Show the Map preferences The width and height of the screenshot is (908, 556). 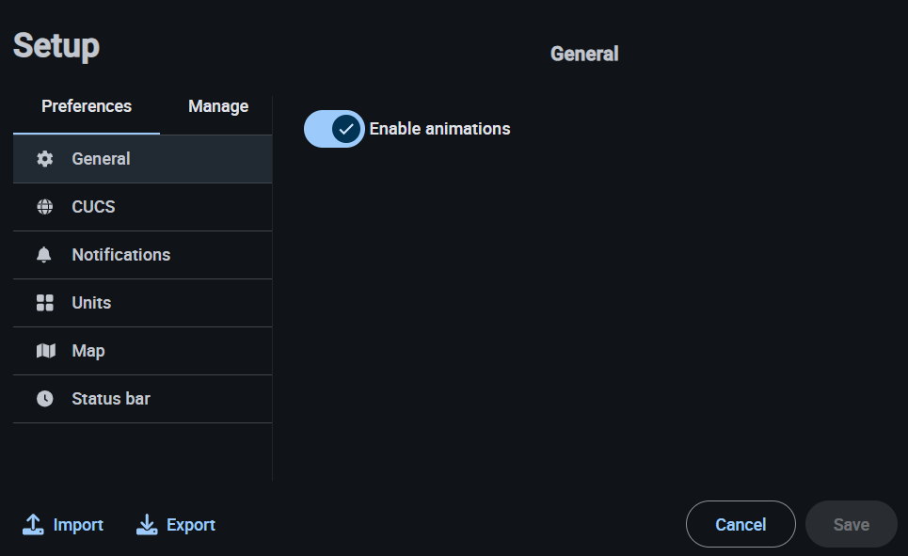point(88,351)
